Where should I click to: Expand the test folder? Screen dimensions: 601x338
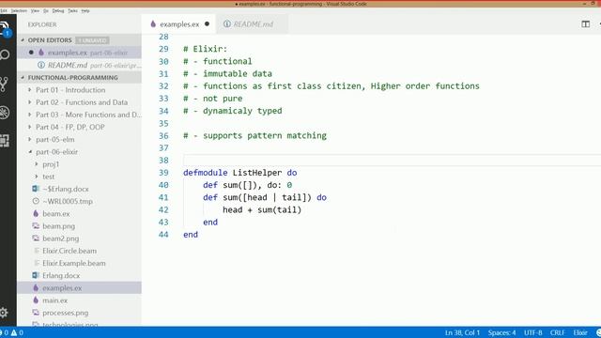[37, 177]
